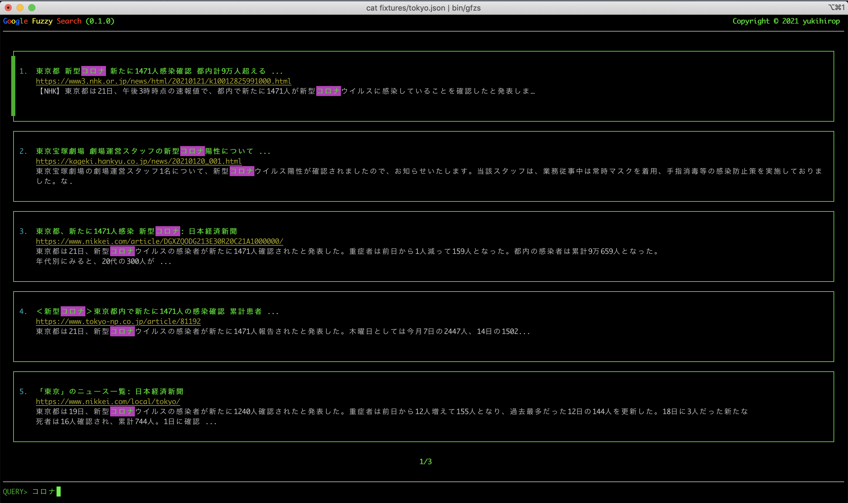Viewport: 848px width, 503px height.
Task: Click the highlighted コロナ in NHK snippet
Action: [x=328, y=91]
